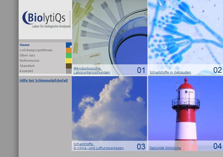The width and height of the screenshot is (223, 157).
Task: Select Referenzen in the sidebar menu
Action: coord(29,61)
